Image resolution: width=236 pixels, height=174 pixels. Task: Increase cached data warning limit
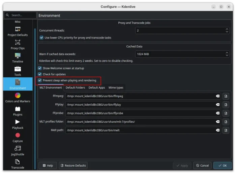227,53
